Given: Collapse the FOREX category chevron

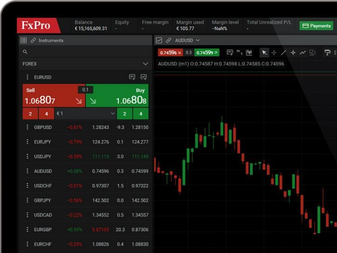Looking at the screenshot, I should click(145, 64).
